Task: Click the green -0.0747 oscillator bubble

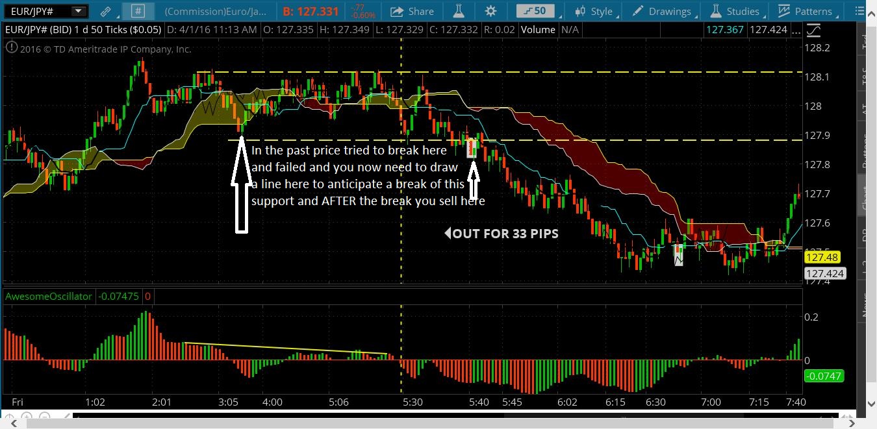Action: point(824,376)
